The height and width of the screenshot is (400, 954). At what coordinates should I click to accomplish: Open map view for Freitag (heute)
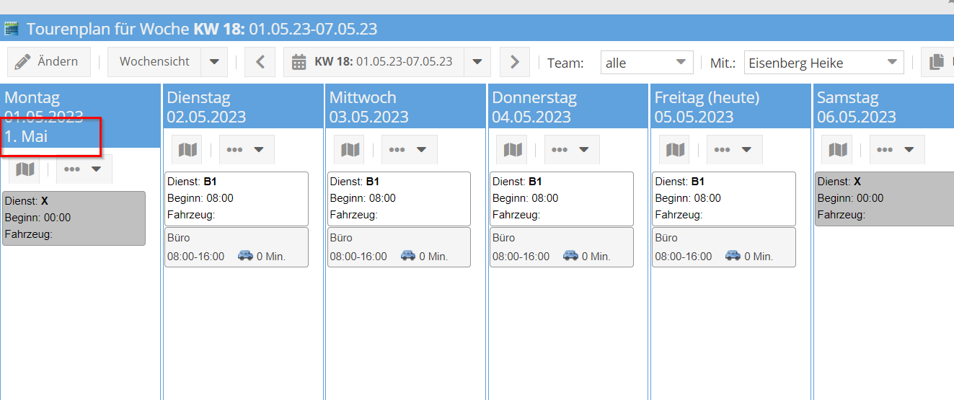point(675,150)
